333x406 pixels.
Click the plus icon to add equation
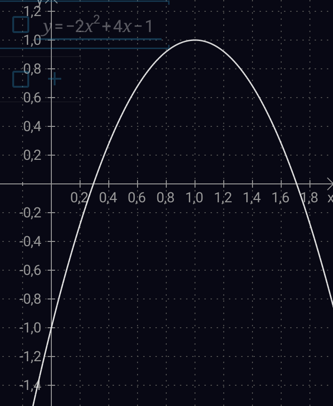coord(55,79)
